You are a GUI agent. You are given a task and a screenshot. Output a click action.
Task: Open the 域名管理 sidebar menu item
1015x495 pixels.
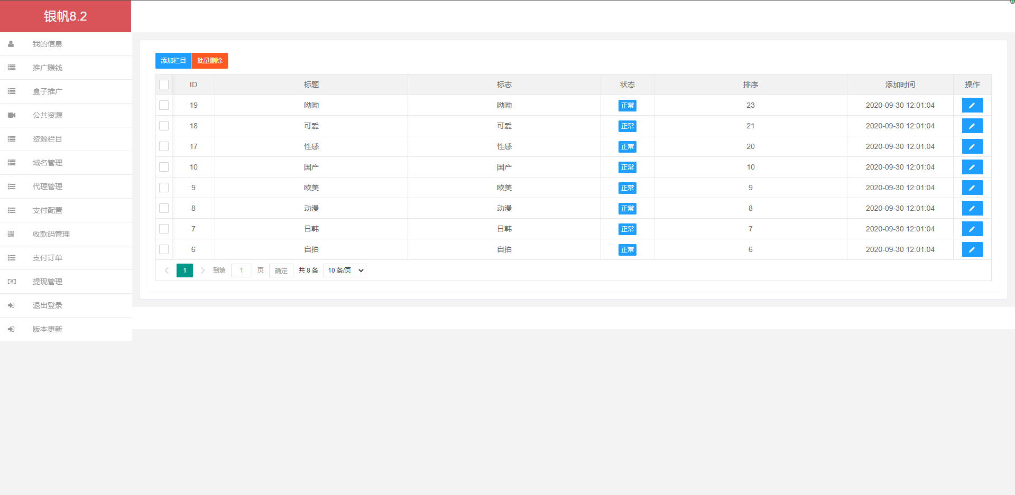coord(48,163)
